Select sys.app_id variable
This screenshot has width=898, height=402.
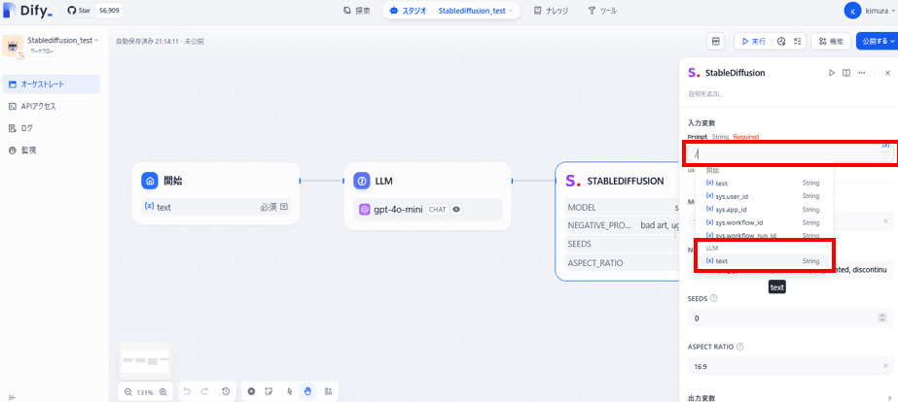[764, 210]
